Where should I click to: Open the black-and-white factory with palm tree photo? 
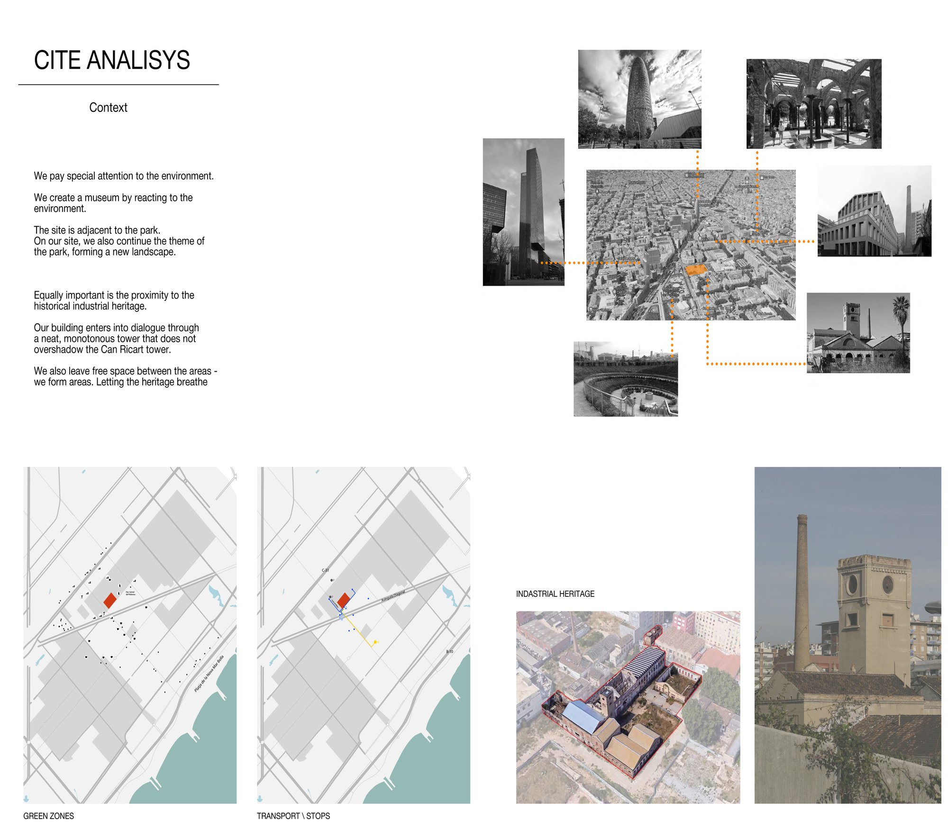point(858,333)
